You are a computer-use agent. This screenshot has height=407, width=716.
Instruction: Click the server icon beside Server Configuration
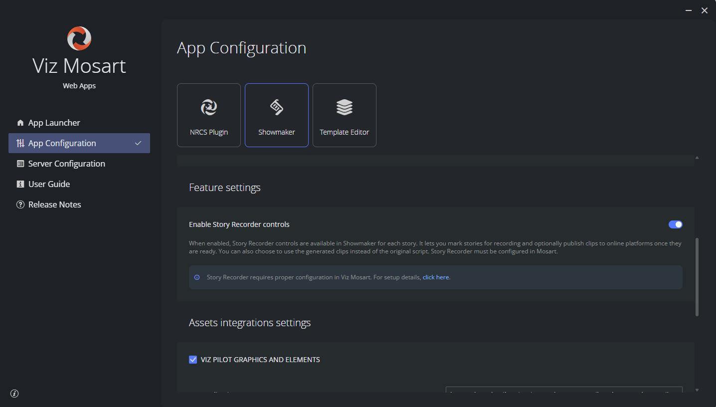coord(20,164)
